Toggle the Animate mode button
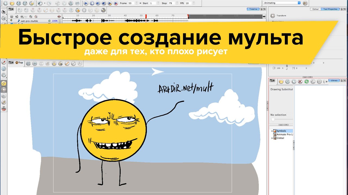 (4, 83)
